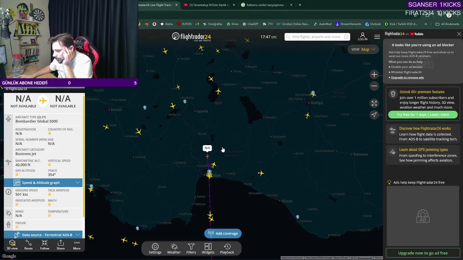Image resolution: width=463 pixels, height=260 pixels.
Task: Open the Botrix bookmark
Action: coord(166,24)
